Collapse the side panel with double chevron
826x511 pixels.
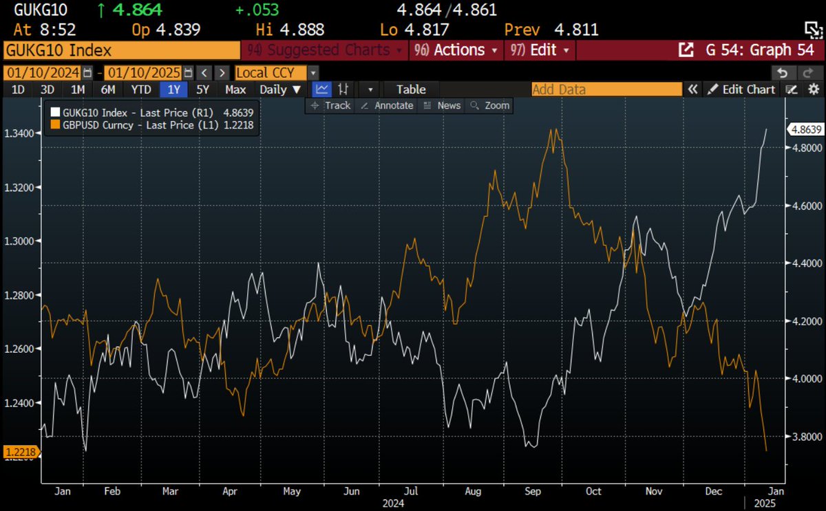click(693, 89)
